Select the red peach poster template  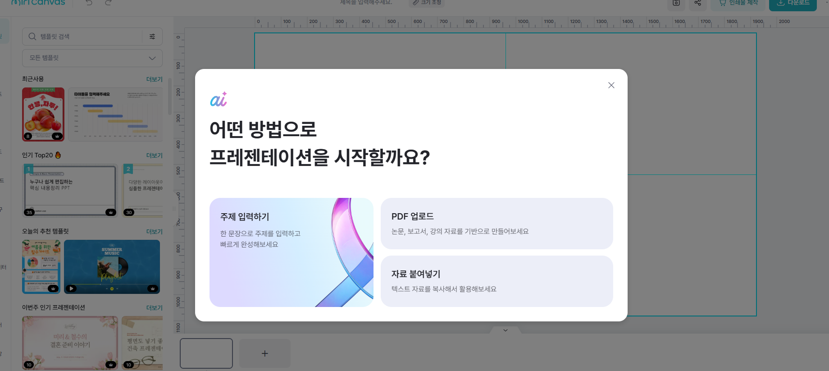tap(43, 115)
